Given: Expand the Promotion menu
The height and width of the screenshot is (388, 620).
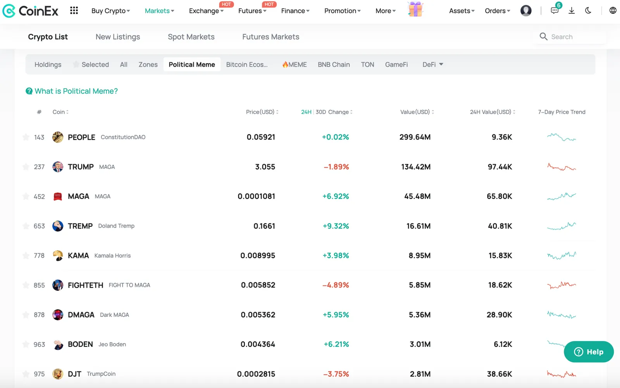Looking at the screenshot, I should pos(343,11).
